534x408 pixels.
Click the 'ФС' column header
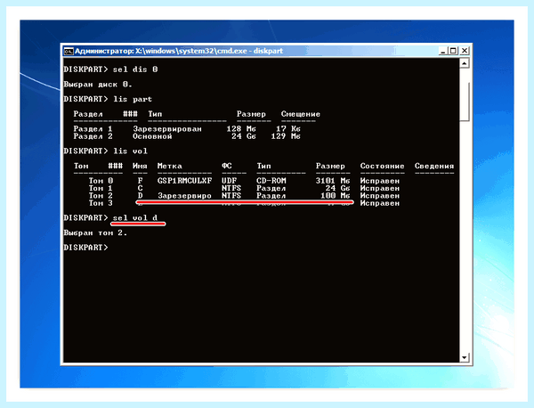click(227, 166)
